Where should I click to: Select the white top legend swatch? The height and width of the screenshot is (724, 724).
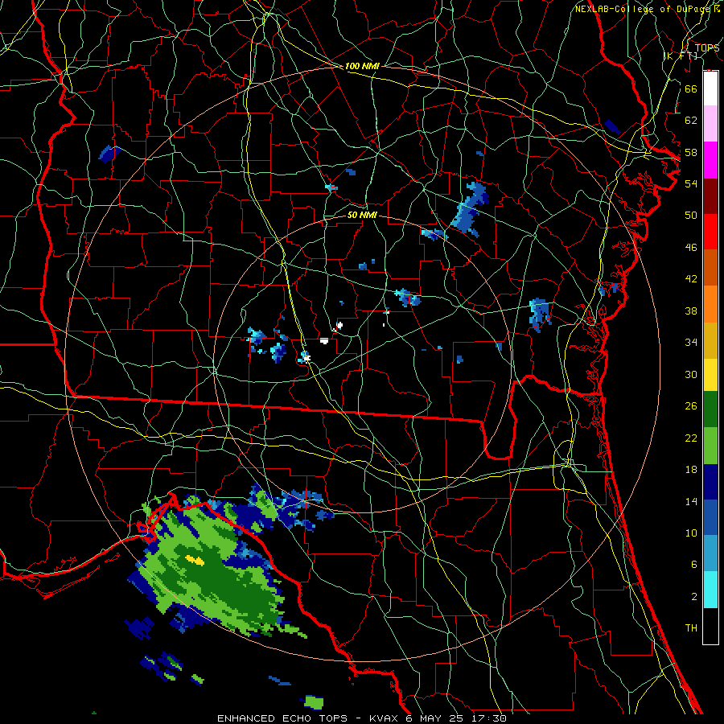click(x=710, y=88)
